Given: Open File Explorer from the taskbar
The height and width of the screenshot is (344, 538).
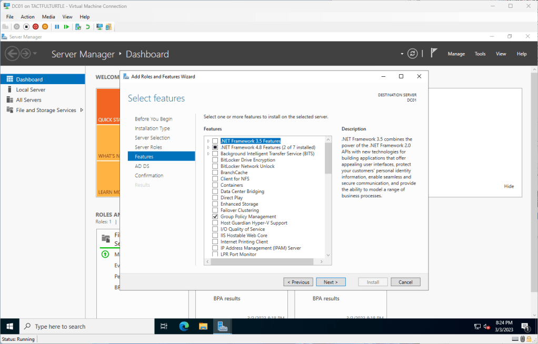Looking at the screenshot, I should tap(203, 326).
